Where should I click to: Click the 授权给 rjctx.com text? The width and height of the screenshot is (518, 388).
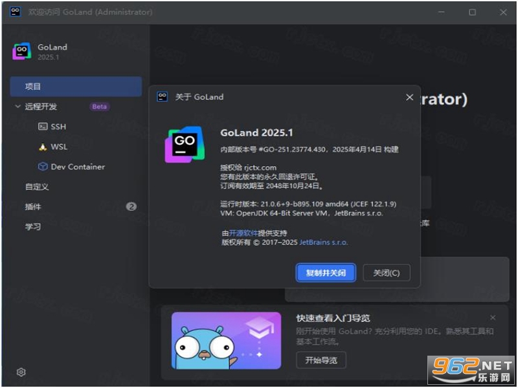[249, 167]
